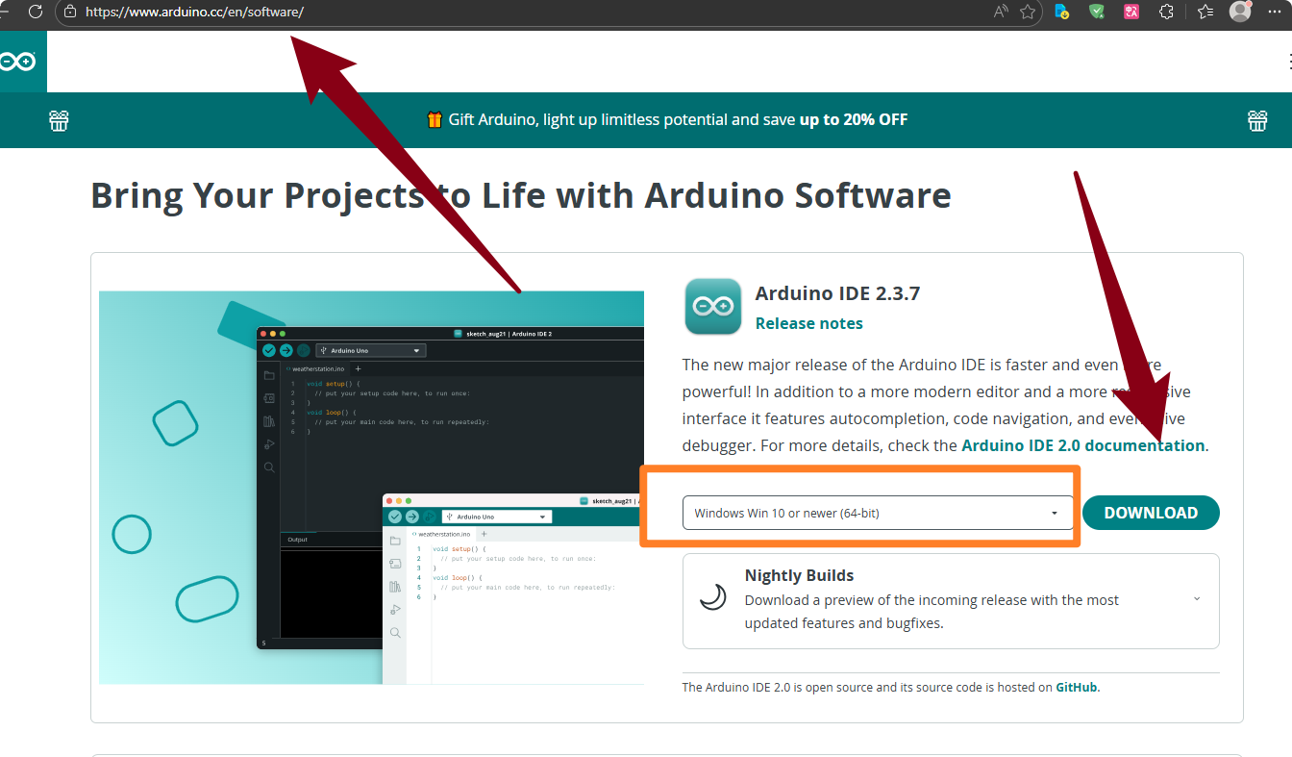Expand the Nightly Builds chevron
Image resolution: width=1292 pixels, height=757 pixels.
pyautogui.click(x=1197, y=598)
